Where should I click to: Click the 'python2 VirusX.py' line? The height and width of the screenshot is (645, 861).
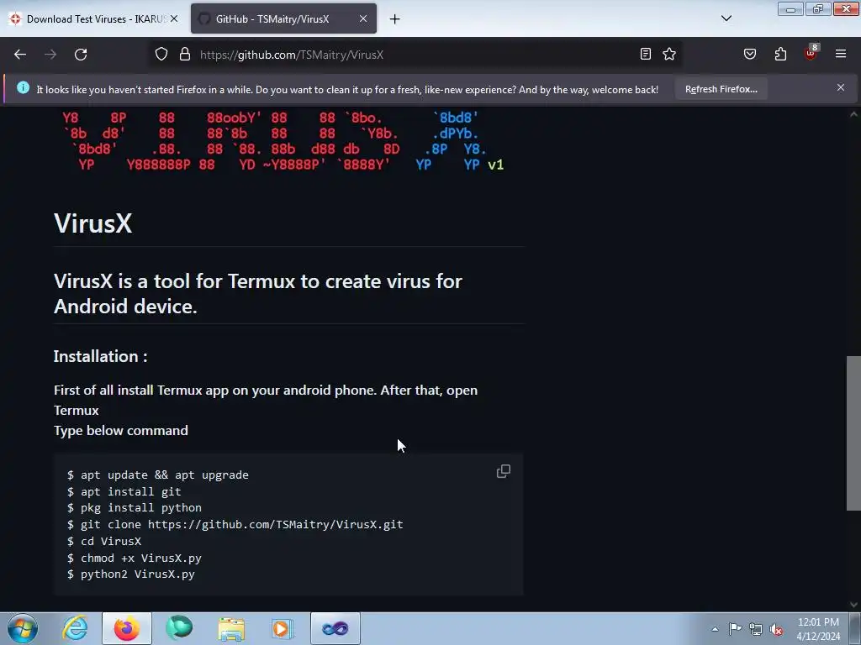pos(130,574)
